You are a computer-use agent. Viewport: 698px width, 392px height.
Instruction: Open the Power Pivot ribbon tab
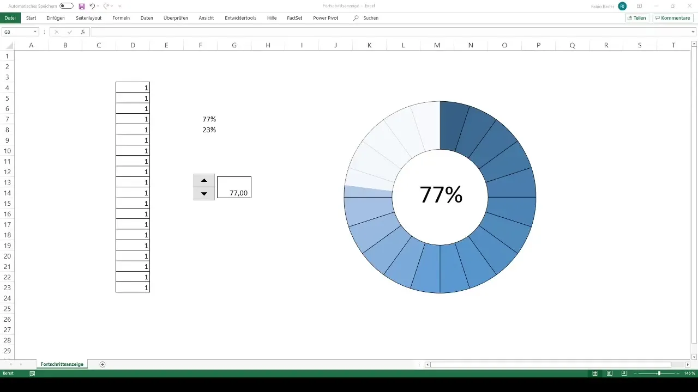(326, 18)
